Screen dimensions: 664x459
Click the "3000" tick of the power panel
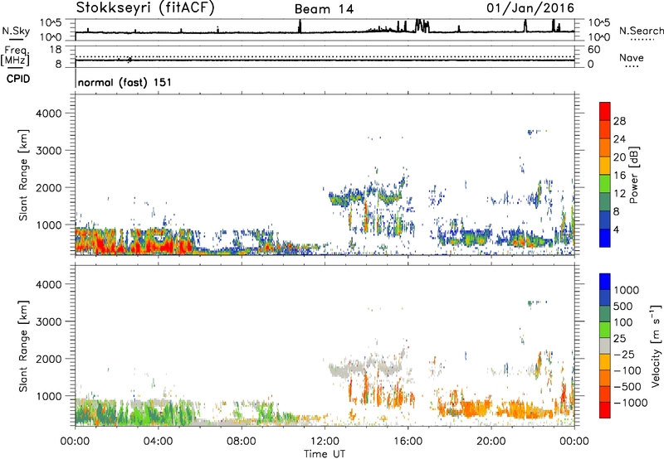(48, 151)
